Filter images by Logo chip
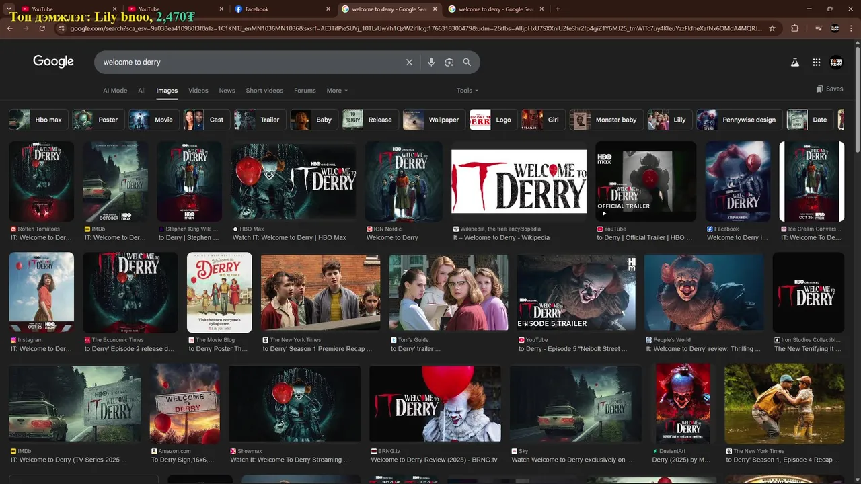This screenshot has width=861, height=484. pyautogui.click(x=493, y=120)
